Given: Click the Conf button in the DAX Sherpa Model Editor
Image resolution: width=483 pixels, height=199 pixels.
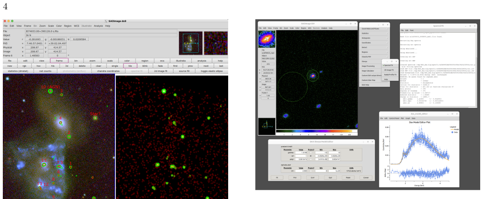Looking at the screenshot, I should 312,178.
